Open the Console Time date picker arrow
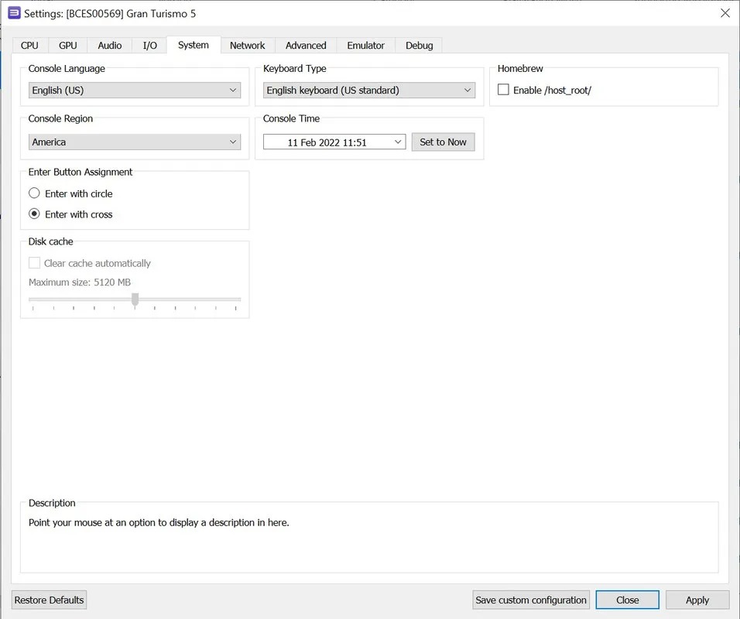The image size is (740, 619). coord(398,142)
